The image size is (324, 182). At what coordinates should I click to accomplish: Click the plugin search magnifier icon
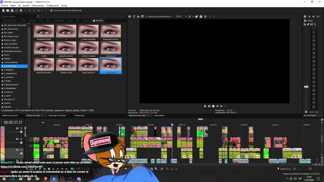(x=38, y=16)
